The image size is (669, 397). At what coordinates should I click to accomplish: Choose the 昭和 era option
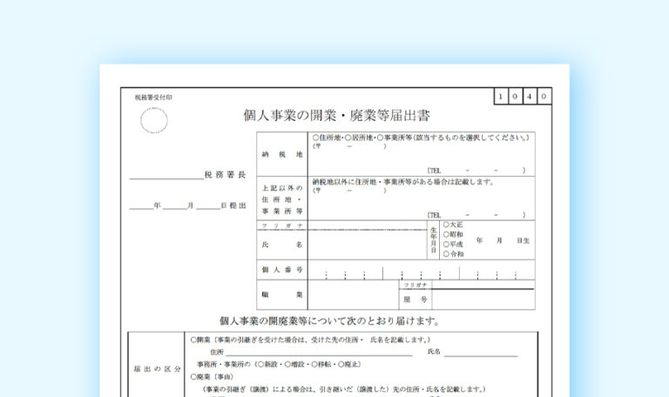pos(446,234)
